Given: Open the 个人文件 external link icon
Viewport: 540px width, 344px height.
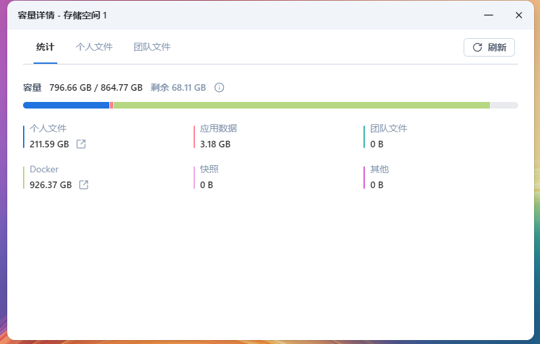Looking at the screenshot, I should coord(81,144).
